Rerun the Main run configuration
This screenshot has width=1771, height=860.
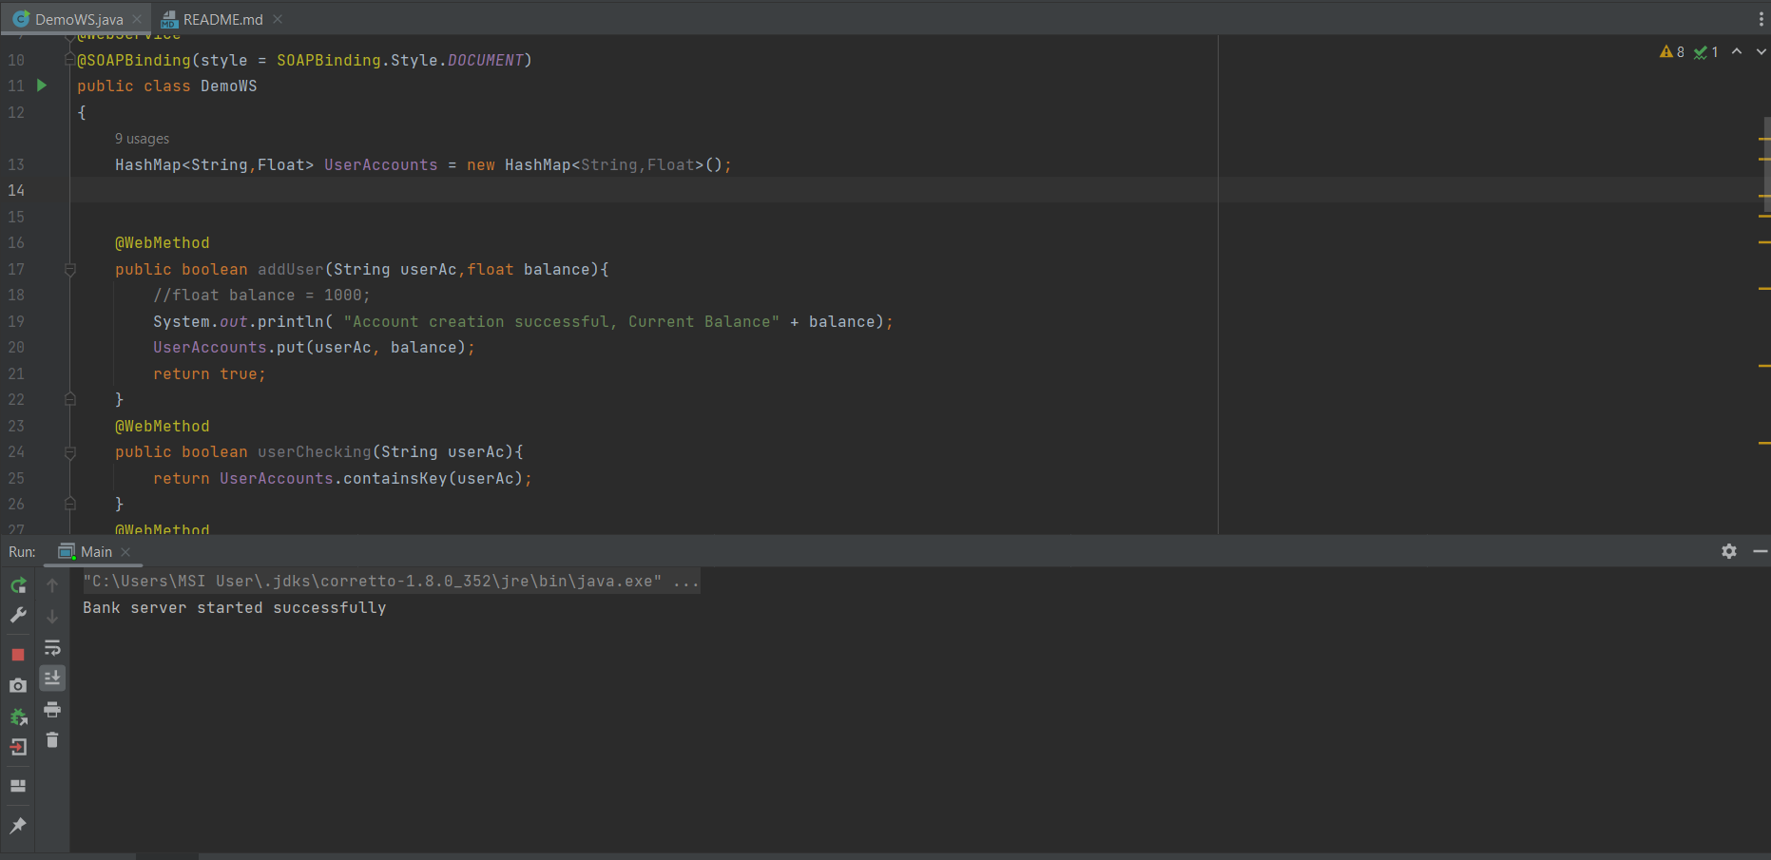pos(18,585)
